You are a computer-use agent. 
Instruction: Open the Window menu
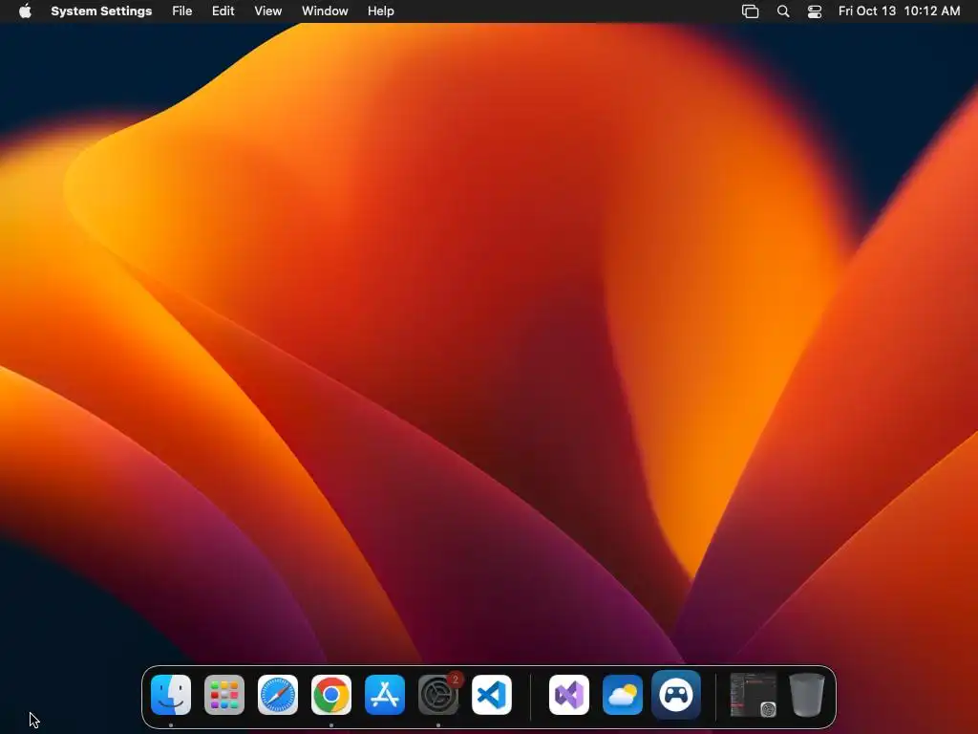tap(325, 11)
